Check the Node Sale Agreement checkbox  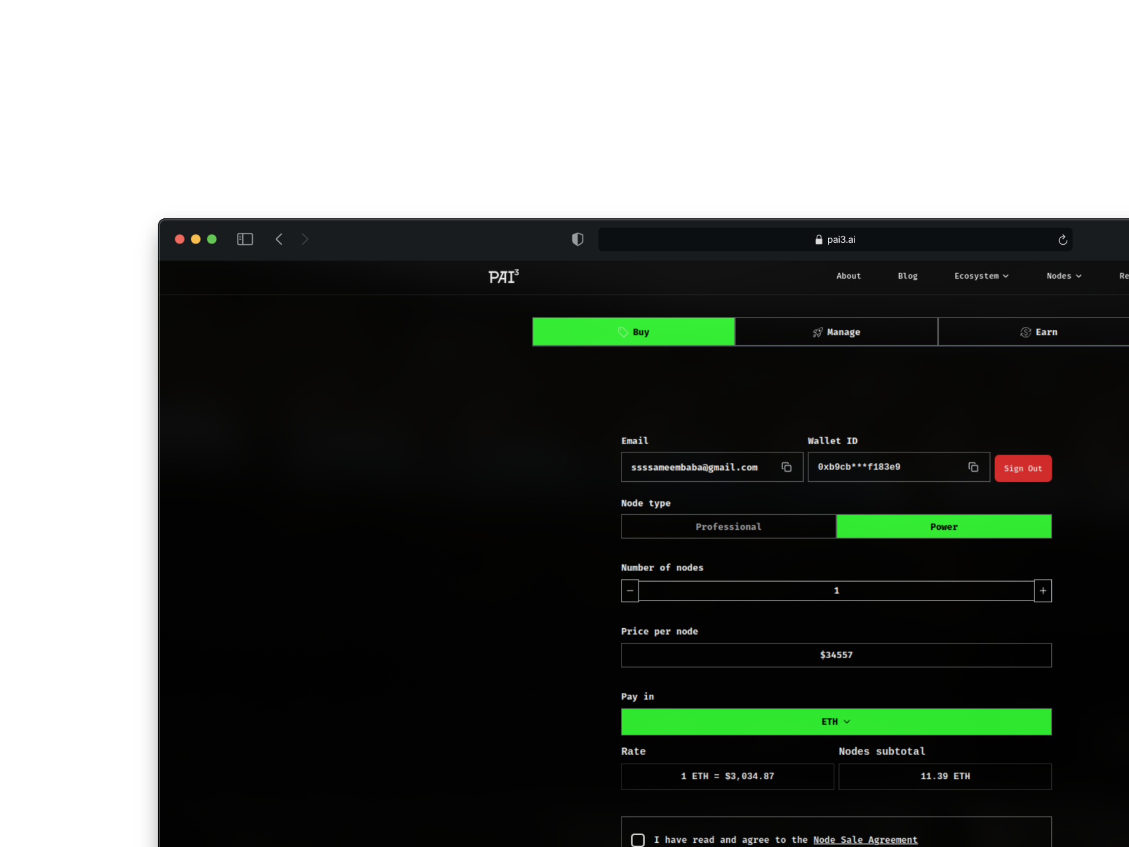tap(638, 840)
